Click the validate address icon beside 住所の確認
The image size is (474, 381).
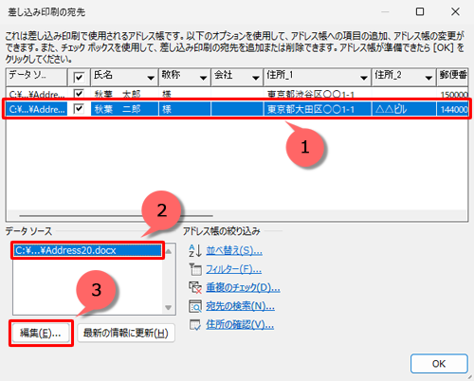click(195, 325)
